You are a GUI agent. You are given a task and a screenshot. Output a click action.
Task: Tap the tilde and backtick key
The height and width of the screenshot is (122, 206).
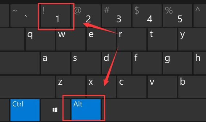tap(25, 15)
